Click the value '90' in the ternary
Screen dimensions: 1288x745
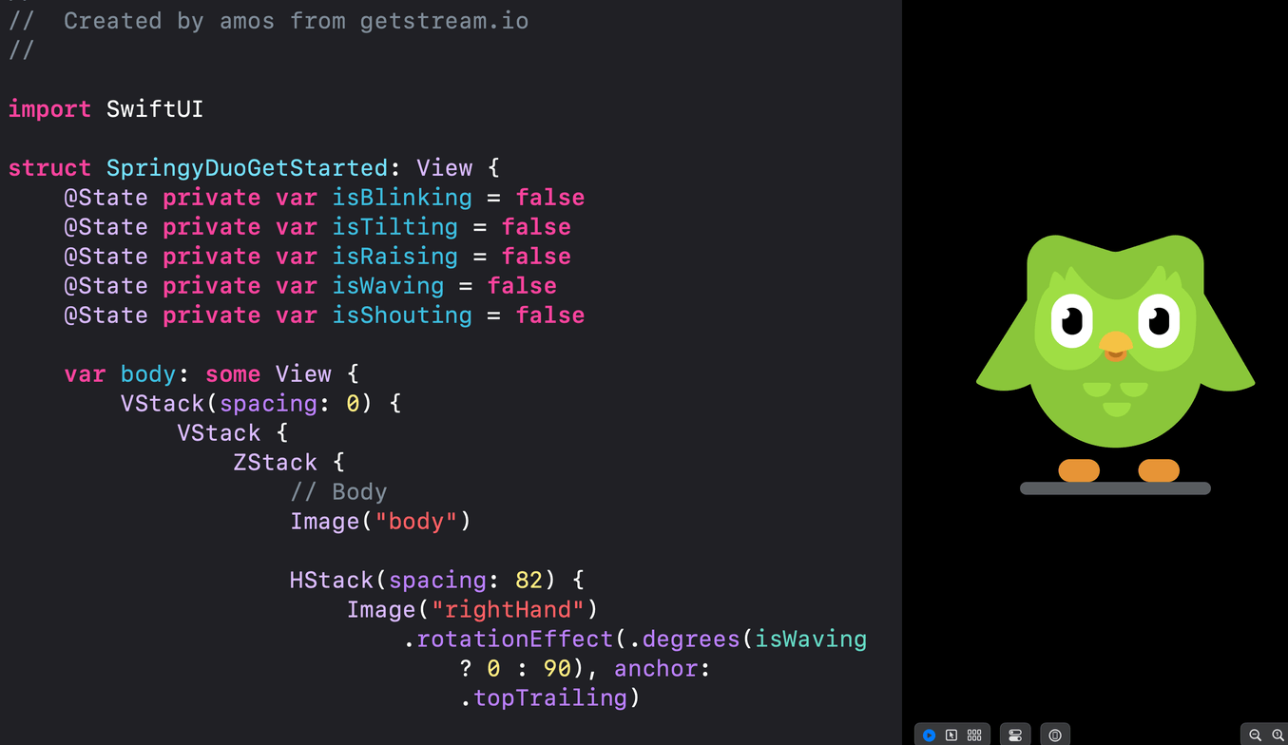557,669
